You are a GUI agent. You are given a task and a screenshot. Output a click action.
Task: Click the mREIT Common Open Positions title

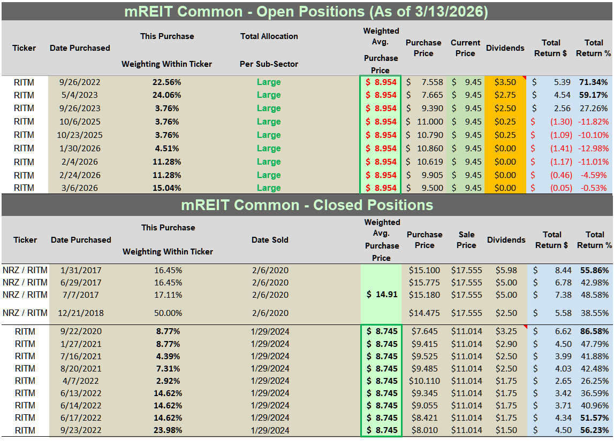[x=307, y=11]
